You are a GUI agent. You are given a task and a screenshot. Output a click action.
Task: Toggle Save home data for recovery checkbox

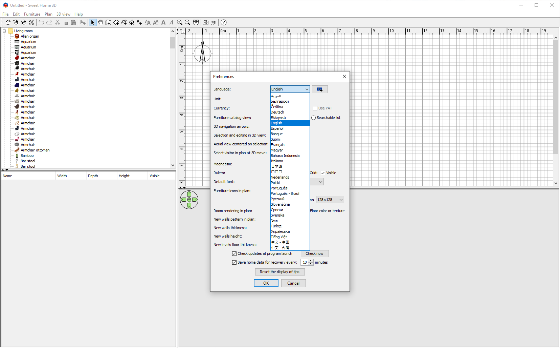point(234,262)
